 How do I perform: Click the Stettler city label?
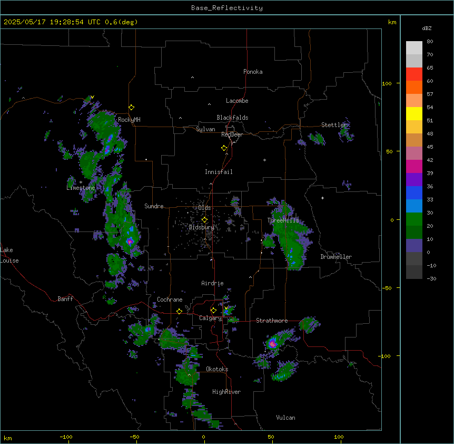point(334,125)
